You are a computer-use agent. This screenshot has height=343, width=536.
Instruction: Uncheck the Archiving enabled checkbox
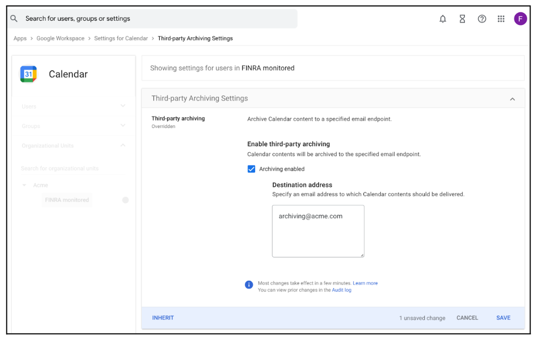[251, 169]
